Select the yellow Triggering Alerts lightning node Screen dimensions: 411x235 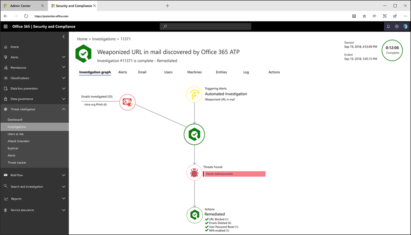(194, 94)
